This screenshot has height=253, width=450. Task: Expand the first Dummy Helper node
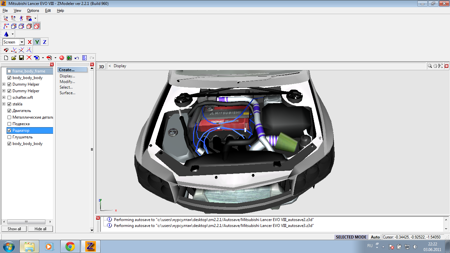coord(4,84)
